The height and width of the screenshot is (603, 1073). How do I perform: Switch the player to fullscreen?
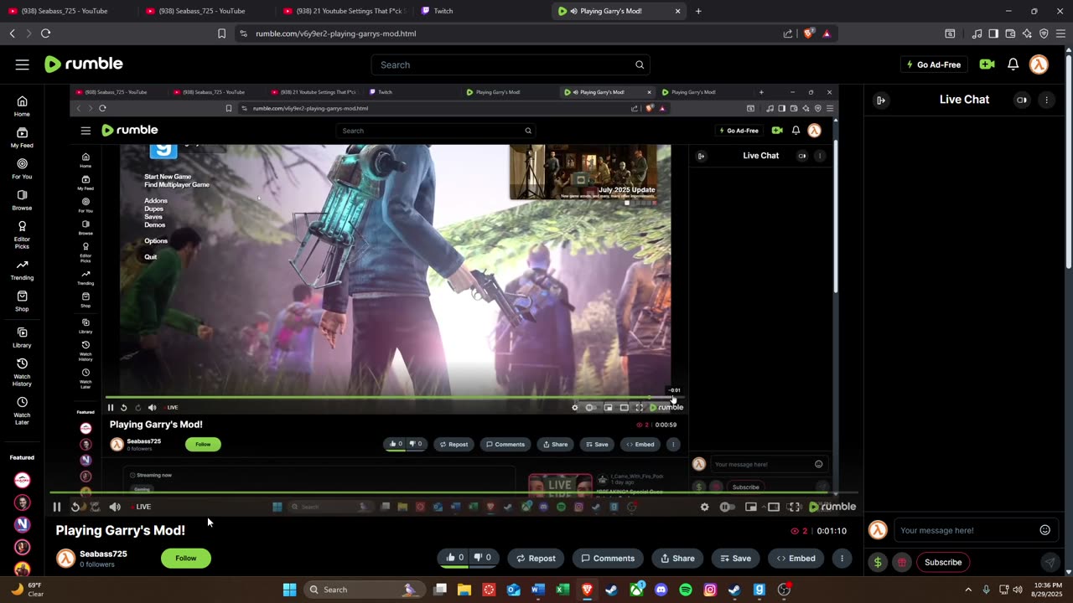coord(794,507)
